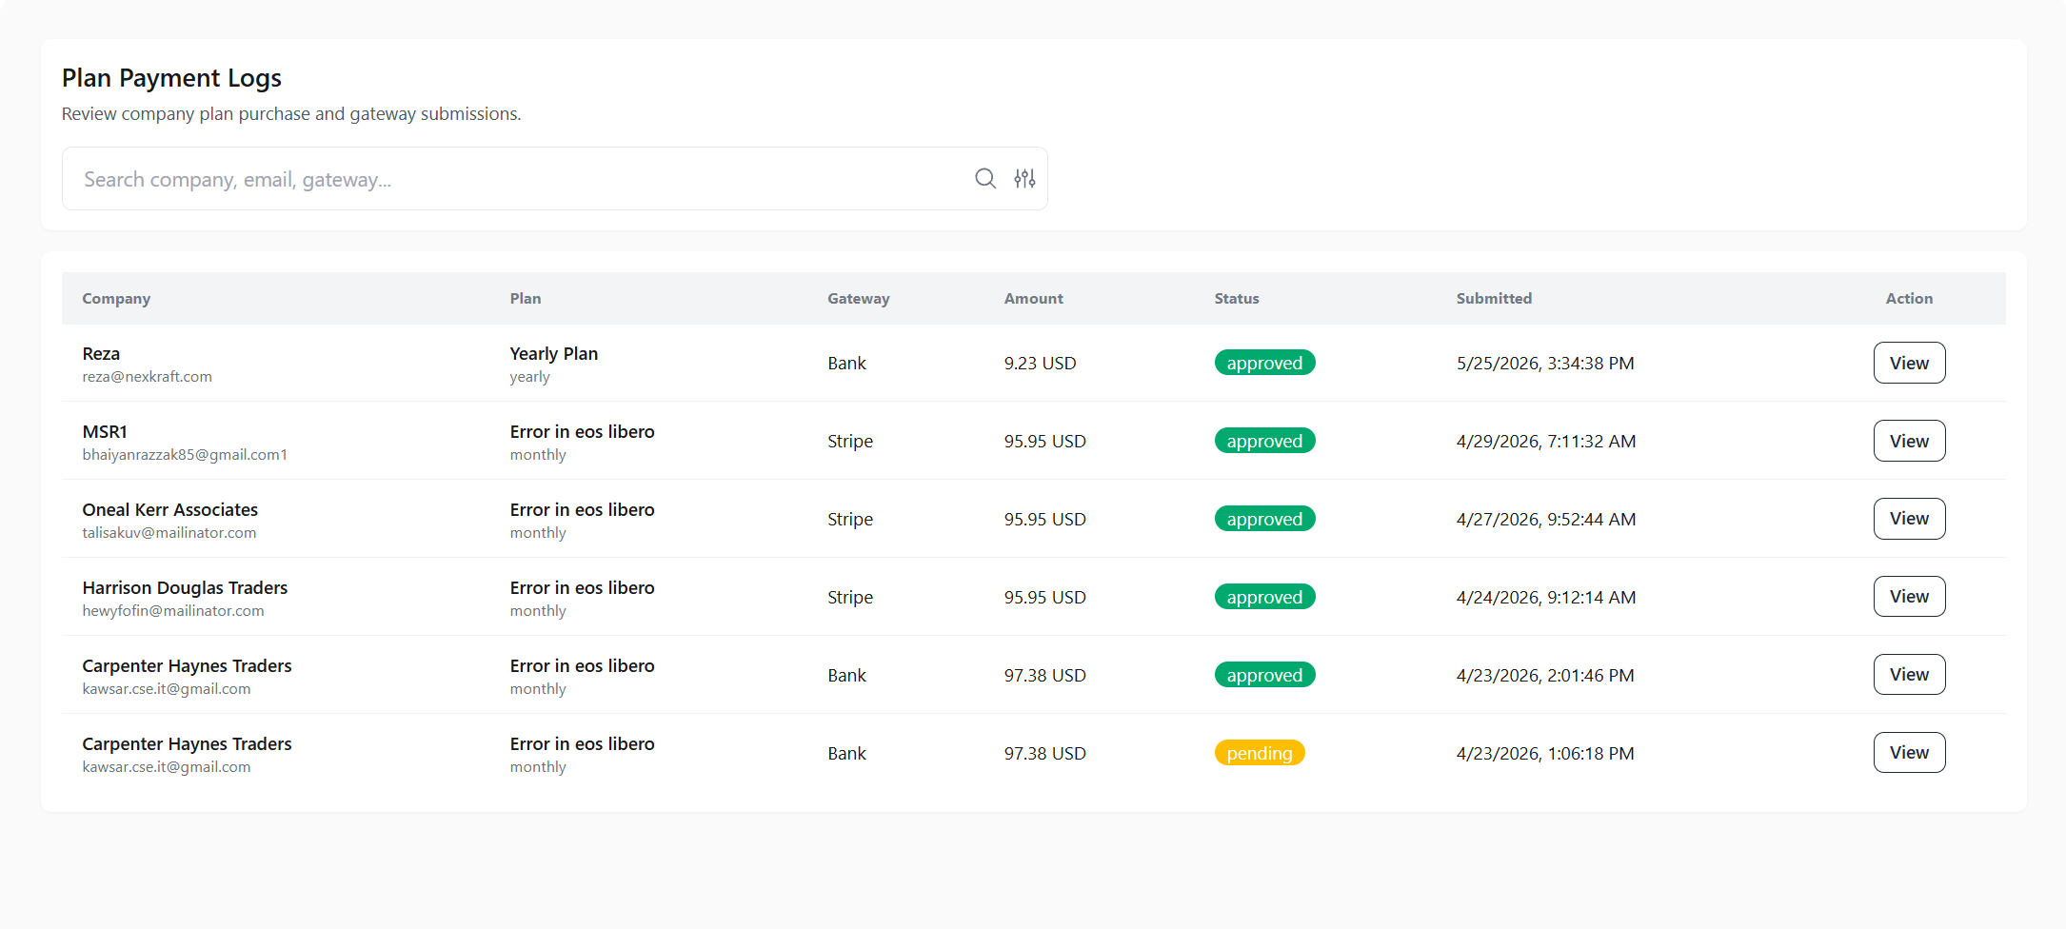Image resolution: width=2066 pixels, height=929 pixels.
Task: View the pending Carpenter Haynes Traders payment
Action: (1909, 753)
